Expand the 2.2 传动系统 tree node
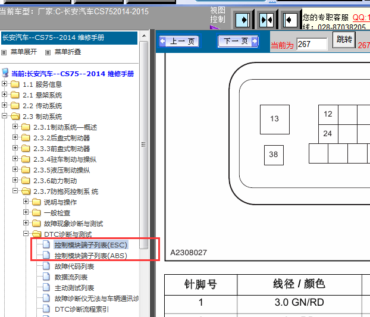Viewport: 370px width, 317px height. (x=4, y=105)
